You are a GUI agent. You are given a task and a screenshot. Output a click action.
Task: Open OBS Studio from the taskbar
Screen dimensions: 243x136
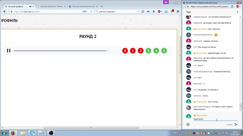click(51, 133)
